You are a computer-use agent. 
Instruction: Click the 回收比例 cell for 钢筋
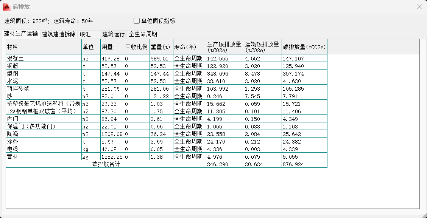tap(136, 66)
